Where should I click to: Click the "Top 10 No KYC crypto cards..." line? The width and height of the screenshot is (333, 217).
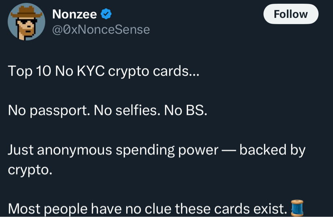tap(104, 71)
